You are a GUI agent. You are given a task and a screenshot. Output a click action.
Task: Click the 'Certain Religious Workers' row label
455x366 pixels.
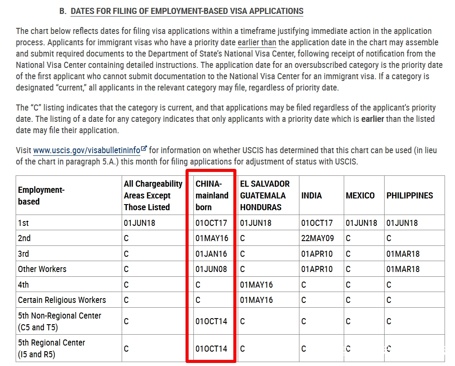pyautogui.click(x=62, y=300)
